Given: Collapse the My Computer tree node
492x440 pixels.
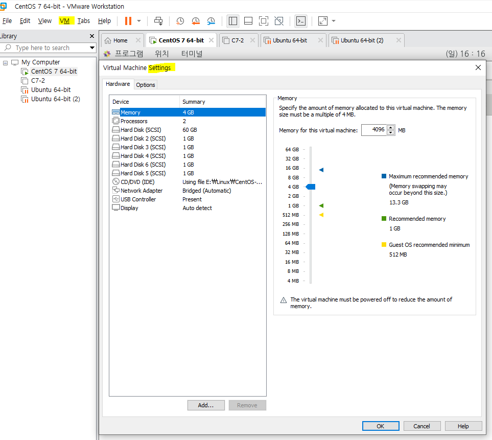Looking at the screenshot, I should coord(5,63).
